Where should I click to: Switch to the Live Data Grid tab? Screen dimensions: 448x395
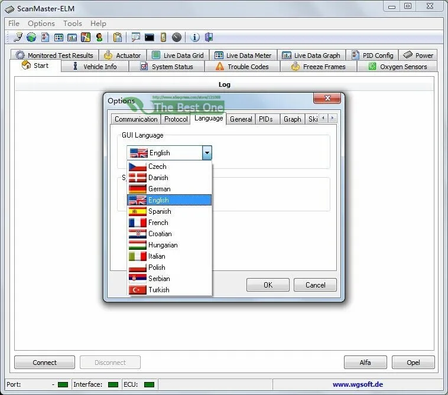click(x=178, y=55)
